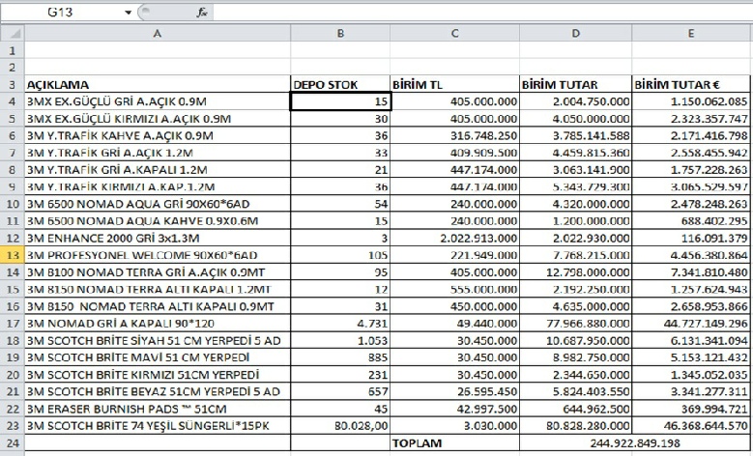Viewport: 753px width, 456px height.
Task: Select unit price cell 316.748.250
Action: point(454,135)
